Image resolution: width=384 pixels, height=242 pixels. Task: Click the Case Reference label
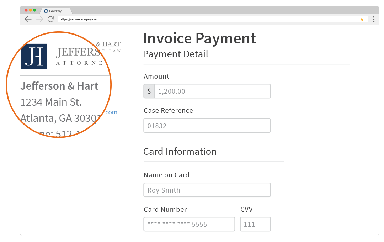(x=168, y=111)
